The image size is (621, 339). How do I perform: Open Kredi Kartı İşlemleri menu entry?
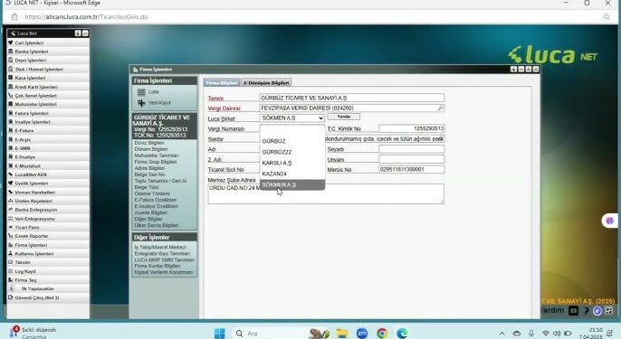pyautogui.click(x=48, y=87)
